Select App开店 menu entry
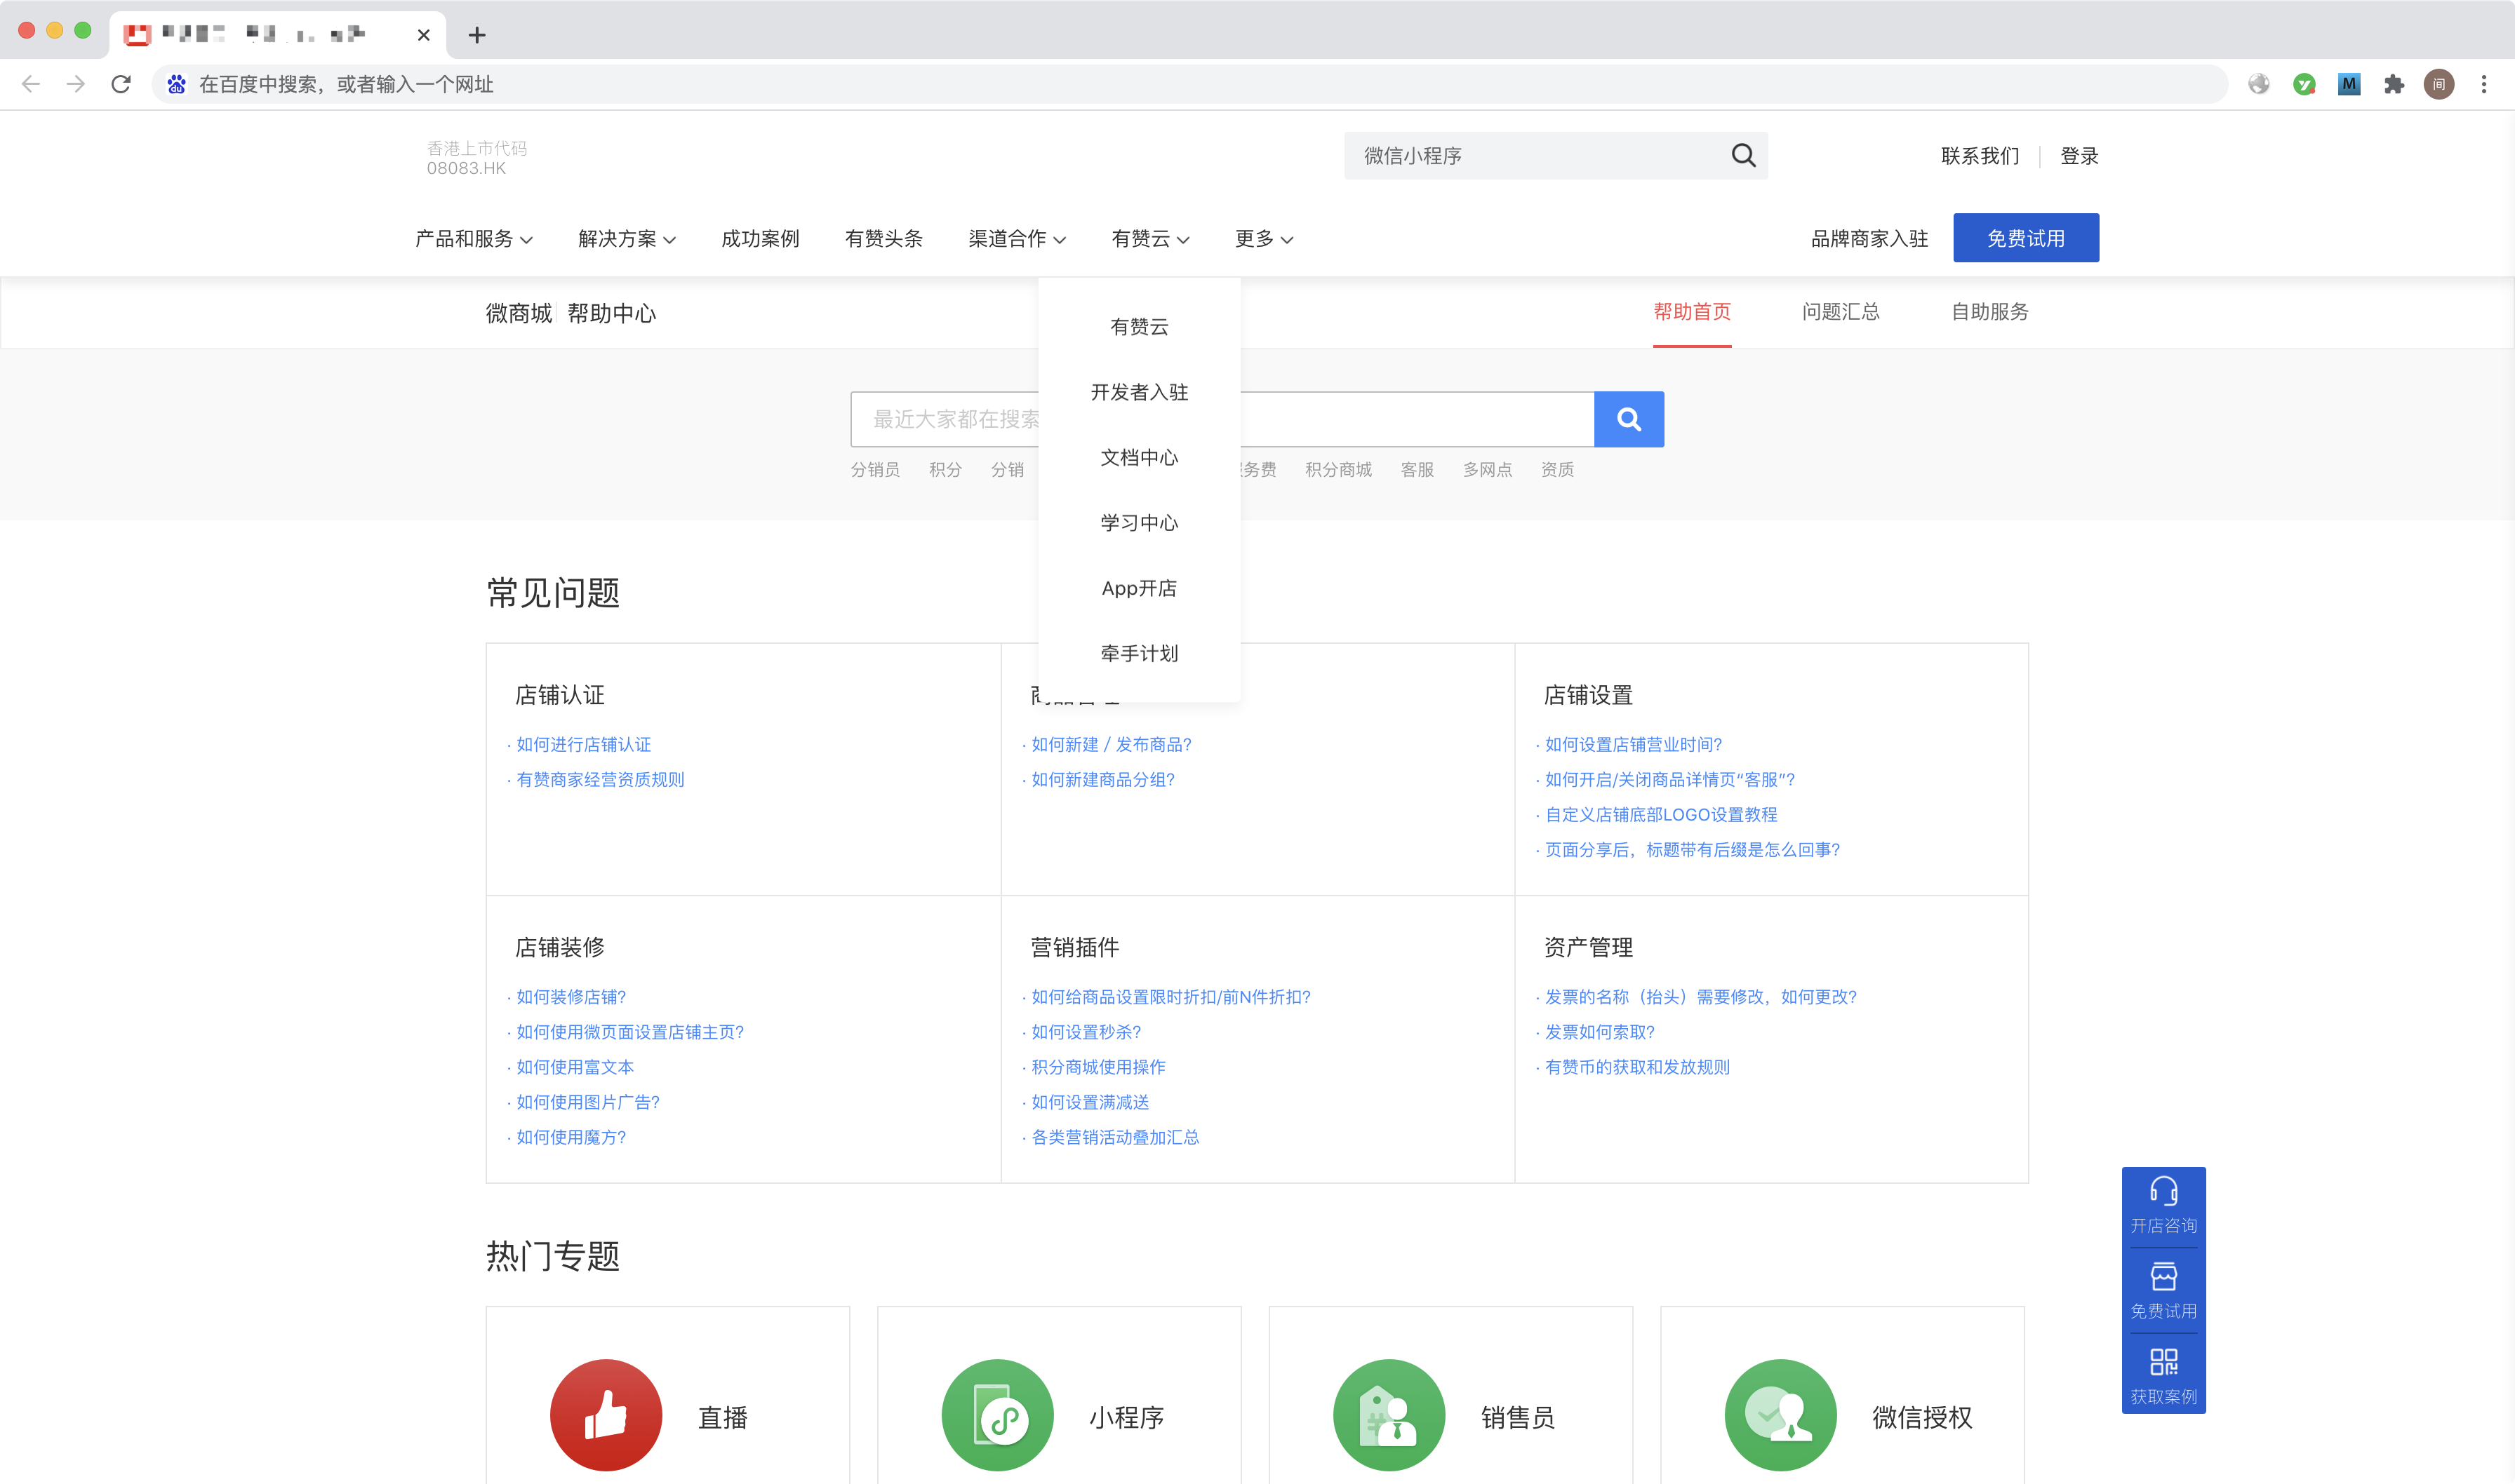The image size is (2515, 1484). [x=1140, y=588]
